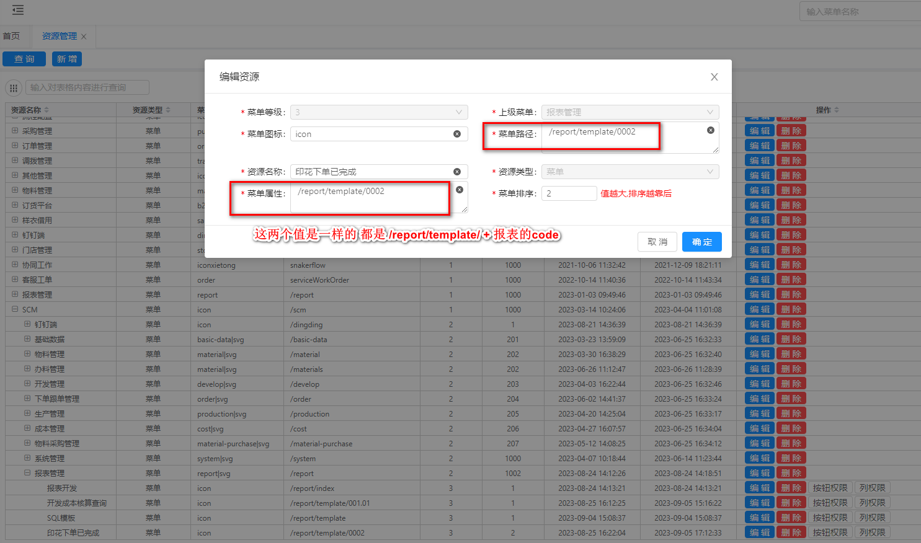Open the column settings grid icon

coord(14,88)
